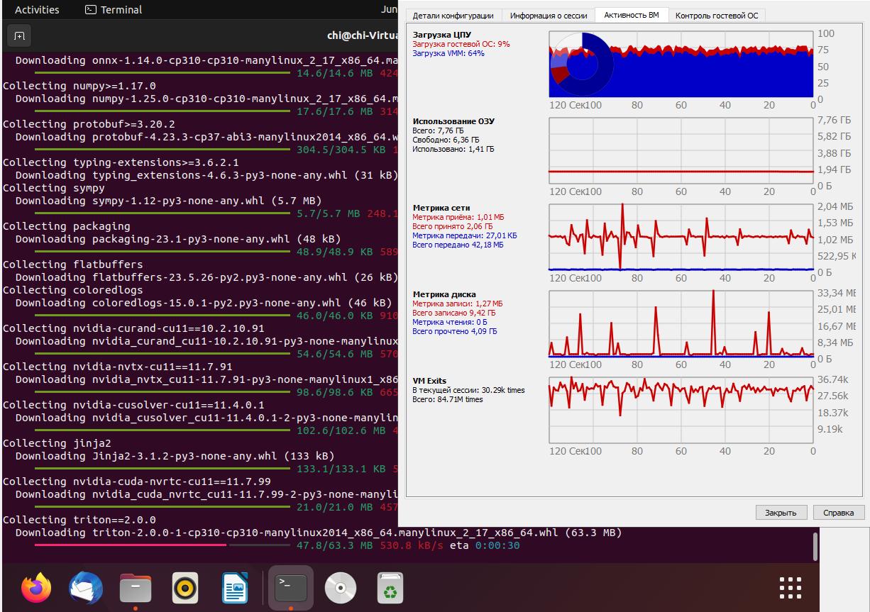Open Rhythmbox music player icon
This screenshot has height=612, width=870.
pos(185,588)
